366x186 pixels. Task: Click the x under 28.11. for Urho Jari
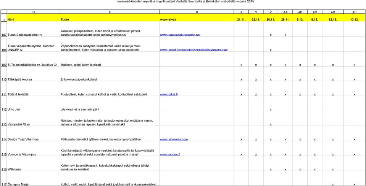[271, 110]
